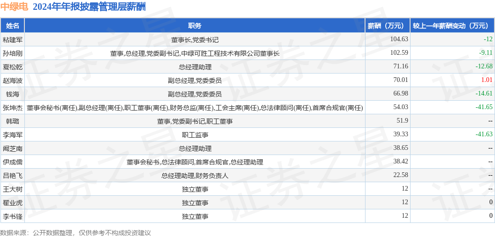
Task: Select the name 夏松乾
Action: [12, 67]
